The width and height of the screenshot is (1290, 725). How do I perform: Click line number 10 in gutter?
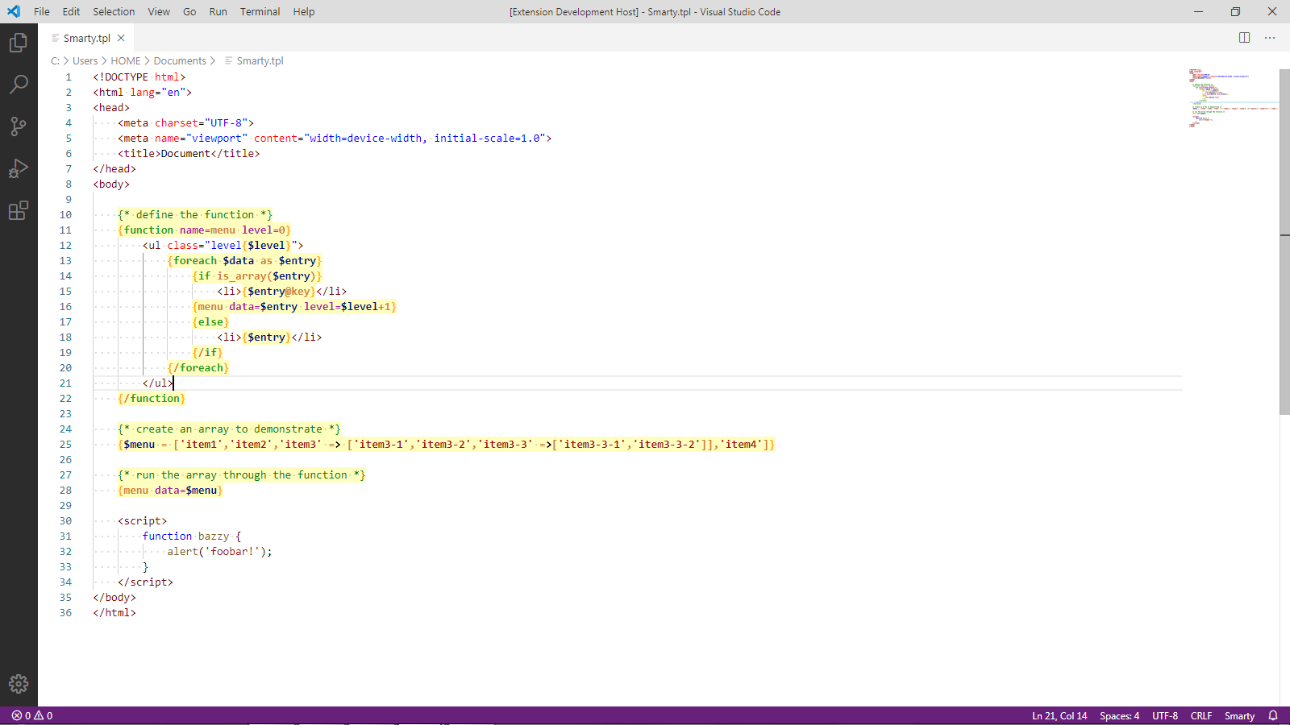65,214
